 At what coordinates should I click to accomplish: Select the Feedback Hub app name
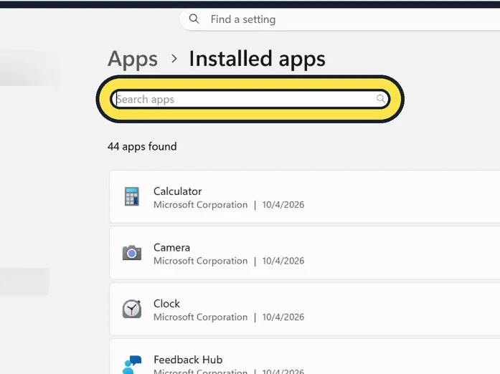[188, 360]
